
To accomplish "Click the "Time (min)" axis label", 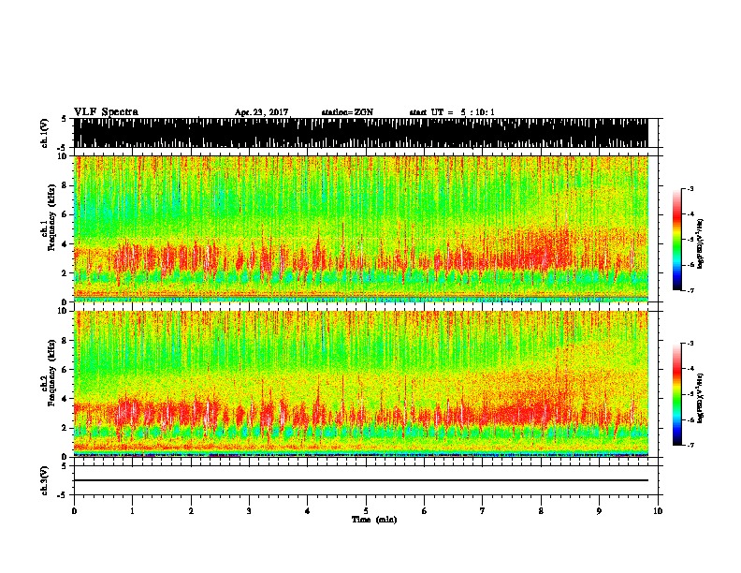I will (x=374, y=520).
